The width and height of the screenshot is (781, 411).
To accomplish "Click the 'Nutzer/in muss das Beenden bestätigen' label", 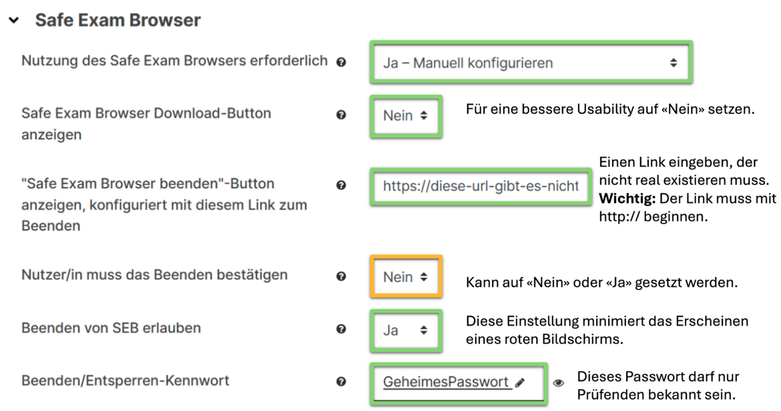I will click(154, 275).
